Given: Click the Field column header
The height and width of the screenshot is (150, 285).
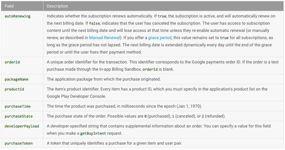Looking at the screenshot, I should [9, 6].
